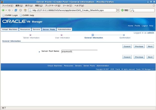Click the Stop loading icon

pyautogui.click(x=20, y=10)
